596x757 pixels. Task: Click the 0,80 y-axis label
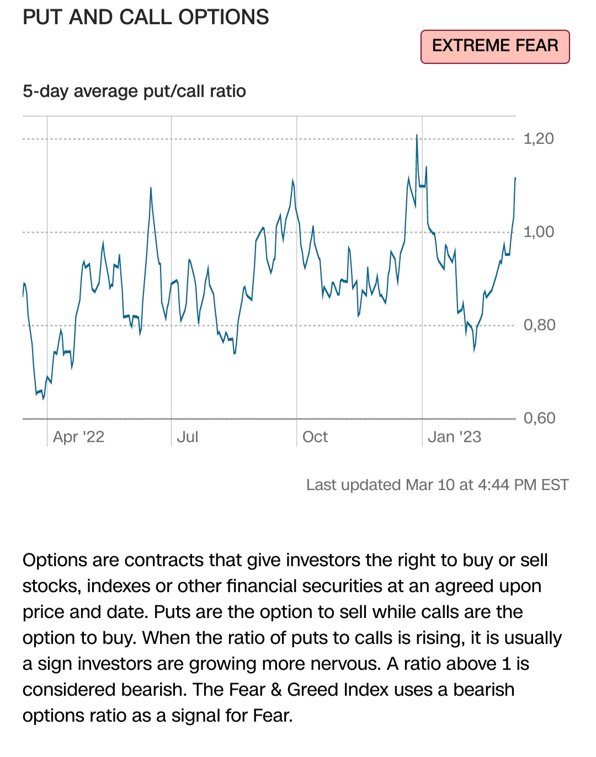(x=539, y=325)
